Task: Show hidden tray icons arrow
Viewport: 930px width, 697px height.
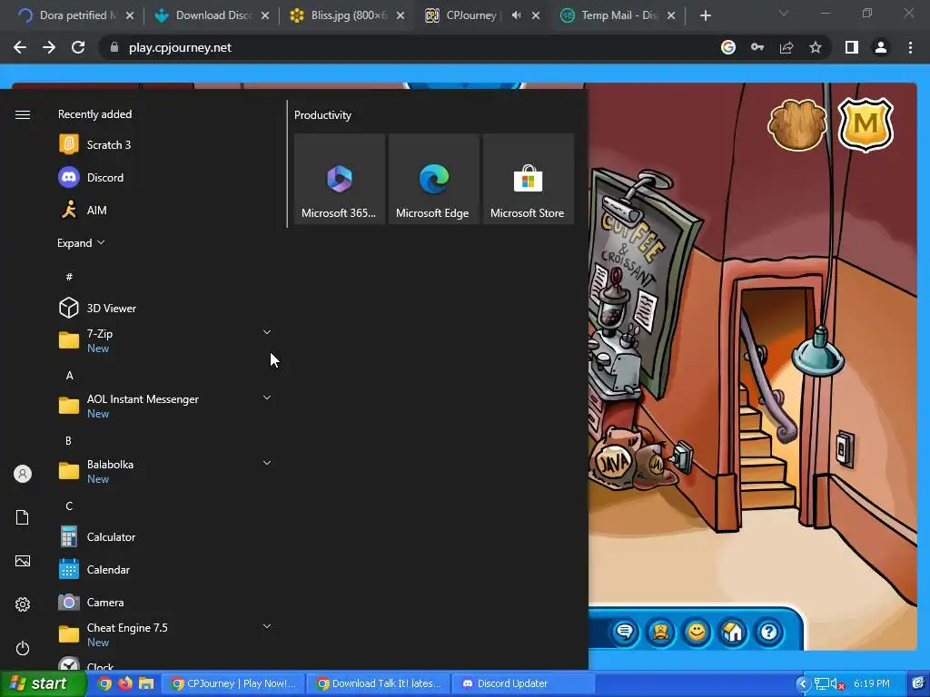Action: 803,684
